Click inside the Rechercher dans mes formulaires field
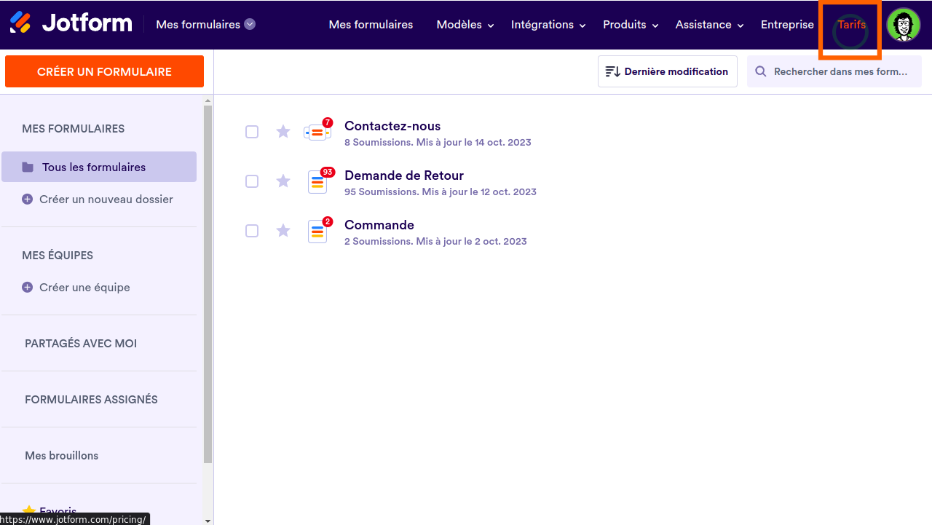Image resolution: width=932 pixels, height=525 pixels. click(837, 71)
